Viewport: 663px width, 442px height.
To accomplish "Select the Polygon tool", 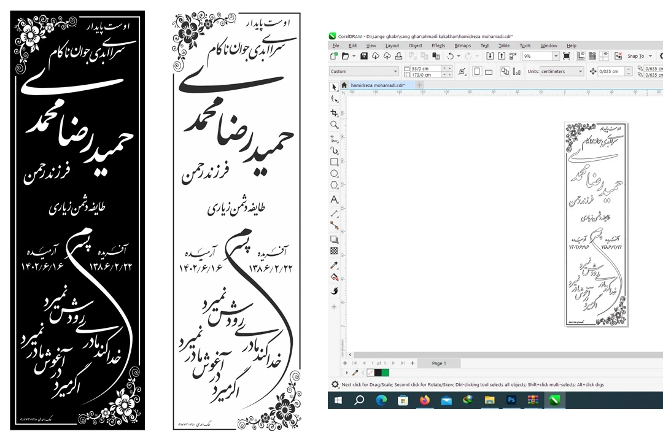I will click(x=334, y=185).
